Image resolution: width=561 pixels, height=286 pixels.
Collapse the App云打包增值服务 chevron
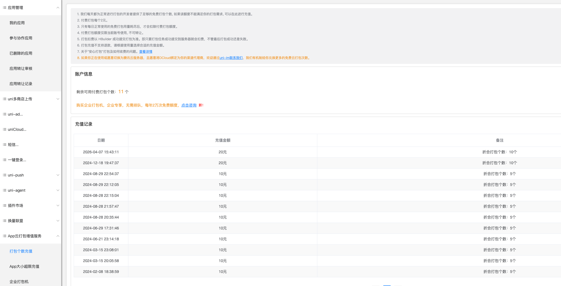coord(58,236)
